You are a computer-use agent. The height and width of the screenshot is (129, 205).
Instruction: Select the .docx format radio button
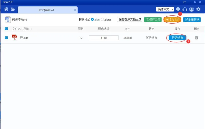tap(102, 19)
